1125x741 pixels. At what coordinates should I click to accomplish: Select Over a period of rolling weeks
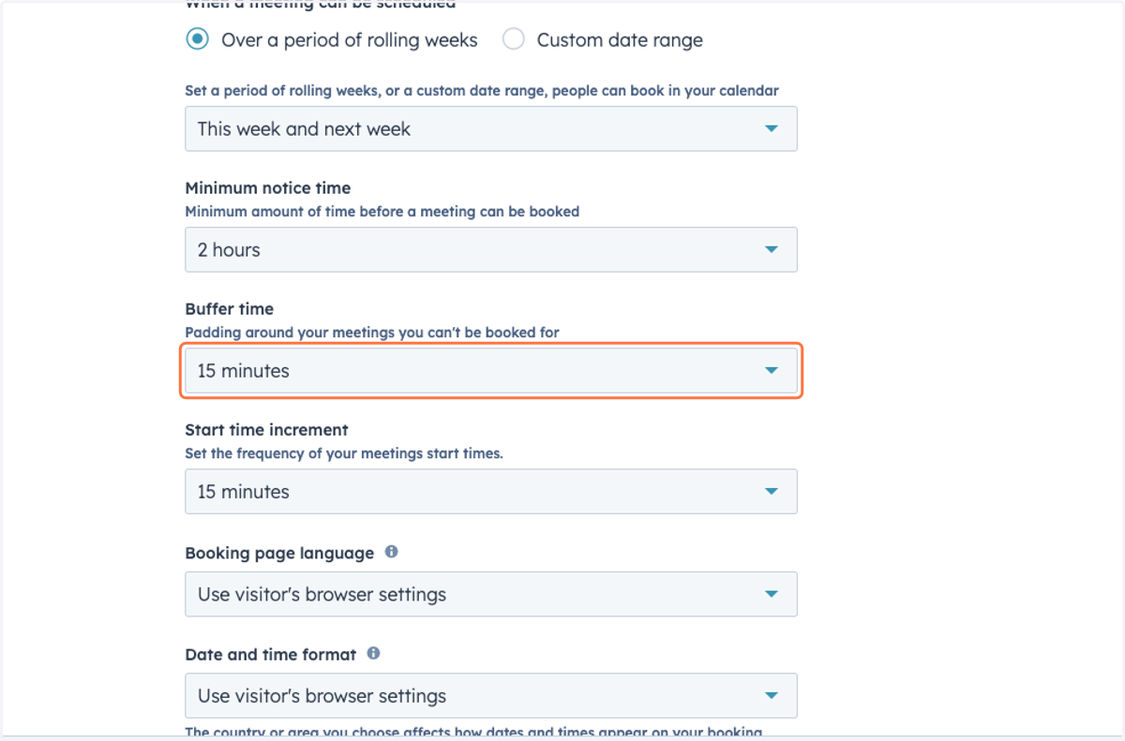point(197,39)
